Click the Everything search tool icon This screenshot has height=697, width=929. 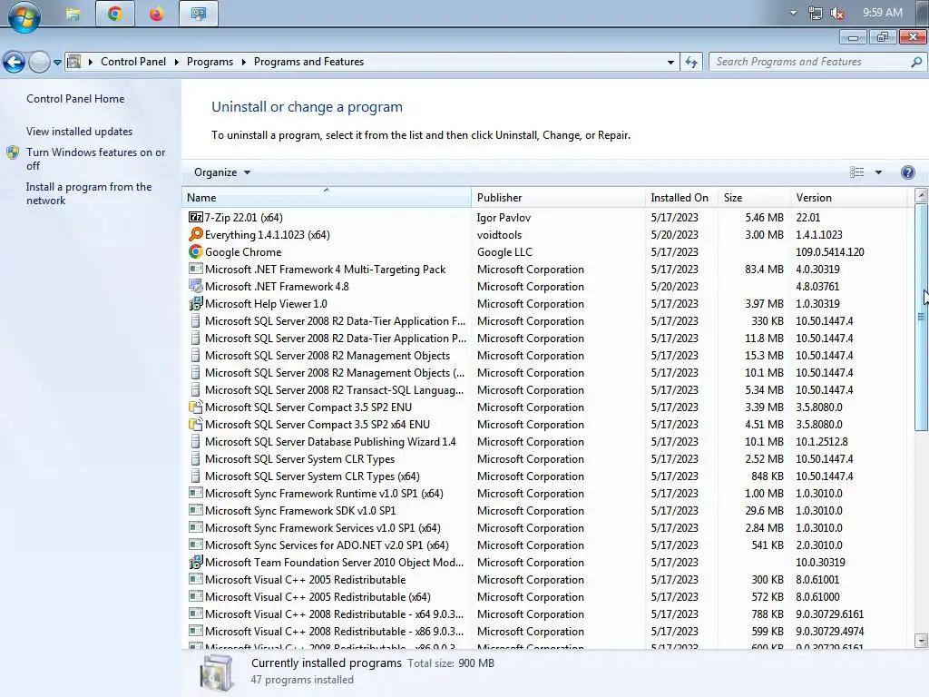click(x=196, y=235)
